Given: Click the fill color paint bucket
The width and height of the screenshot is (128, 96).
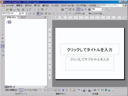Looking at the screenshot, I should (x=79, y=90).
